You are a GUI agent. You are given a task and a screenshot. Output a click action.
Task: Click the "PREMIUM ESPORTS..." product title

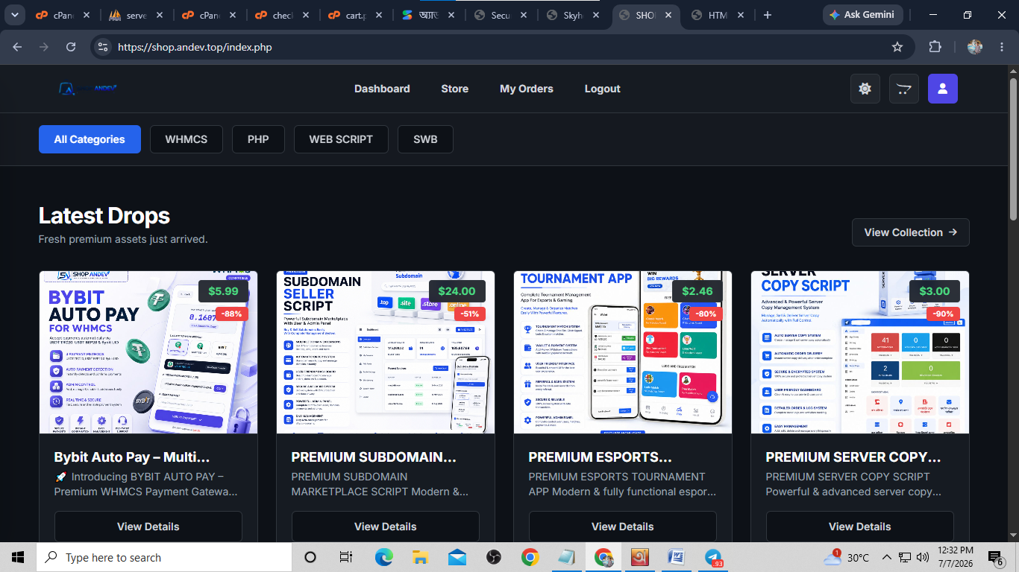pyautogui.click(x=601, y=457)
